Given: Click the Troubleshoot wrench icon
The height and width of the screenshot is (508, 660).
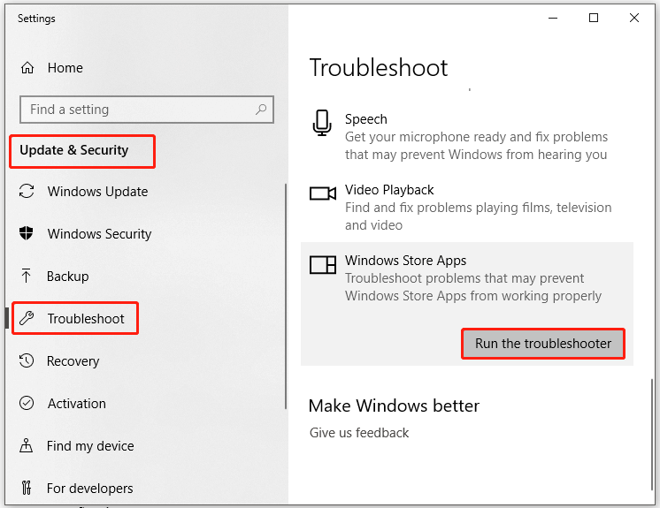Looking at the screenshot, I should pyautogui.click(x=27, y=319).
